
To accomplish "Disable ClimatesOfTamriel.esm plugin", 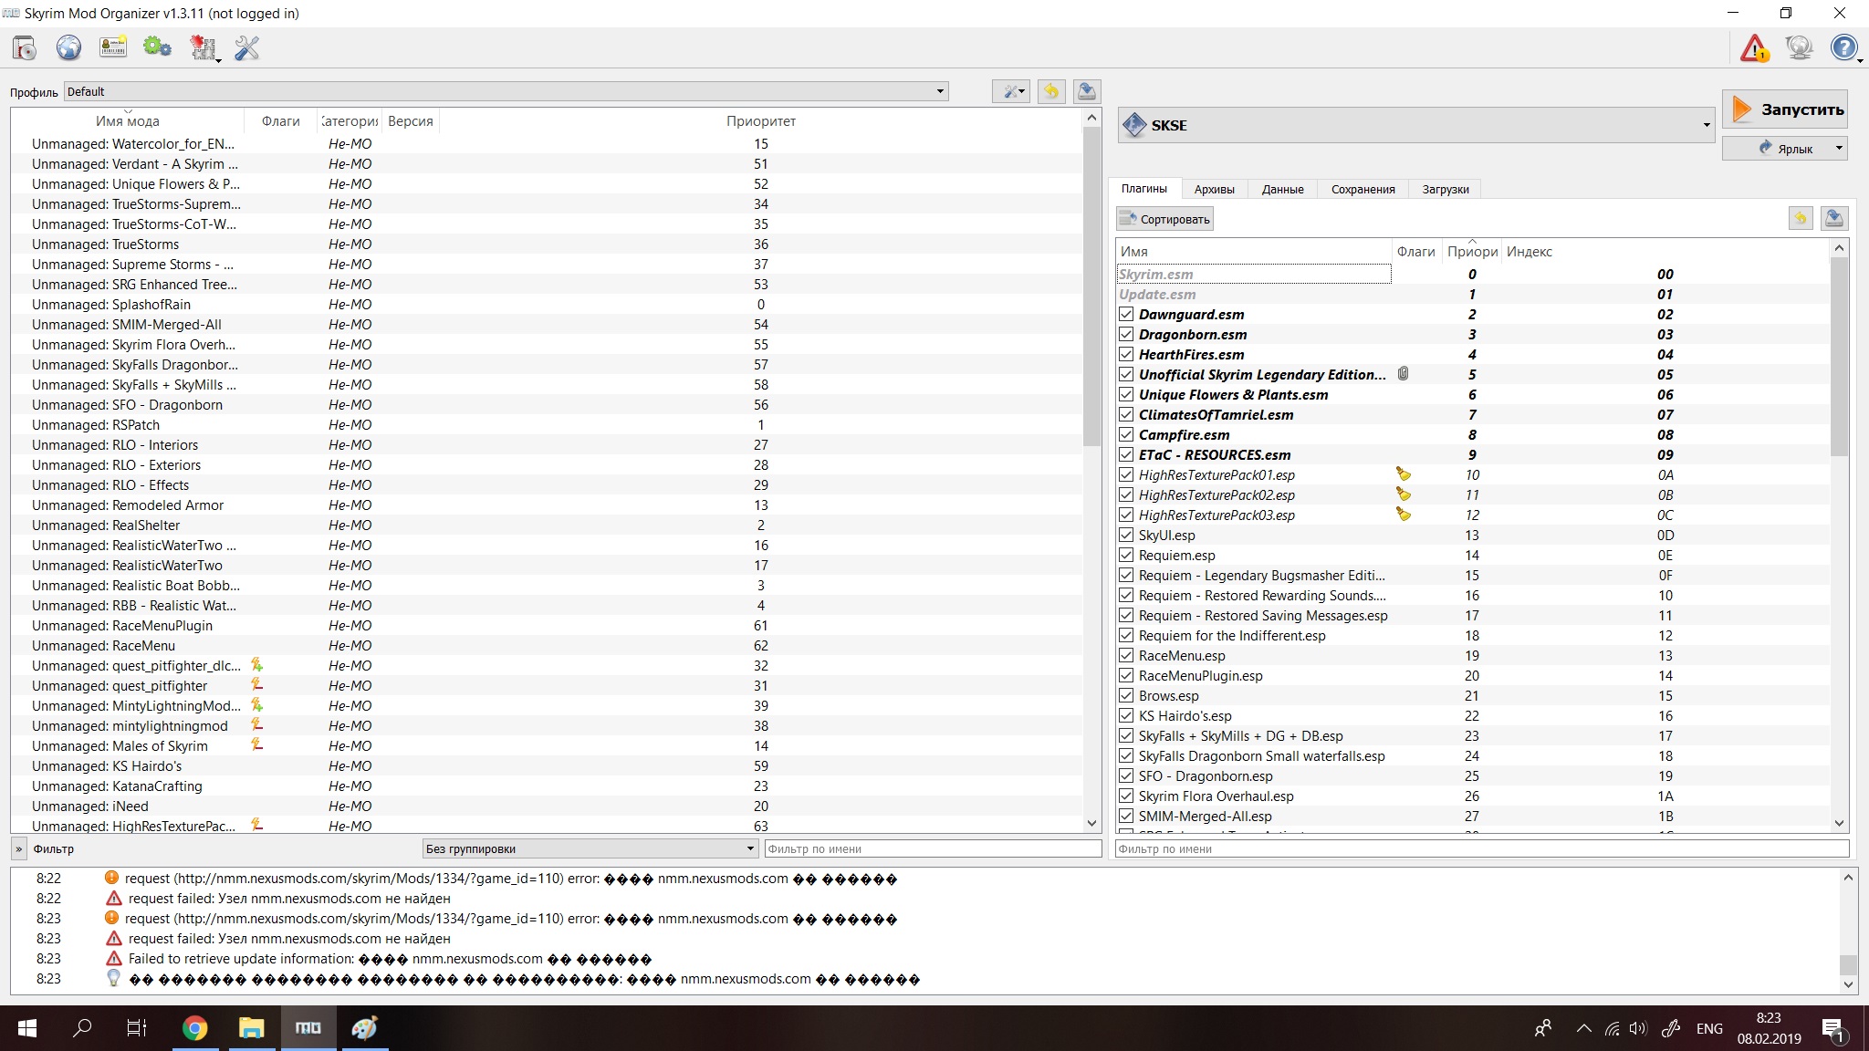I will [x=1126, y=414].
